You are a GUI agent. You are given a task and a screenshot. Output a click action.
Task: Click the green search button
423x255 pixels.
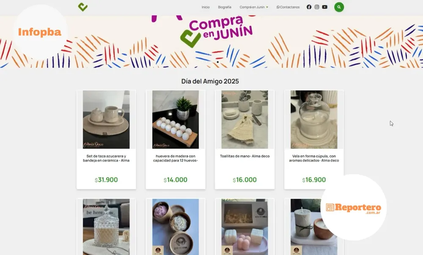pyautogui.click(x=339, y=7)
